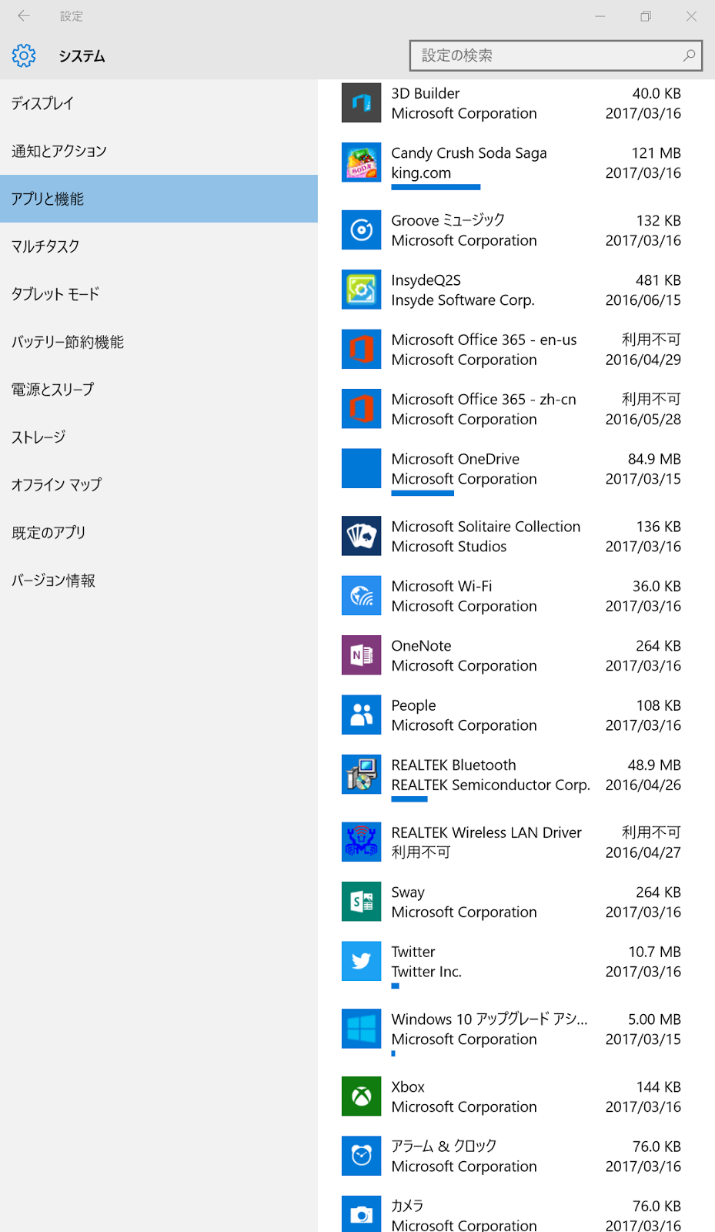Click the Microsoft OneDrive blue icon
Viewport: 715px width, 1232px height.
coord(361,468)
